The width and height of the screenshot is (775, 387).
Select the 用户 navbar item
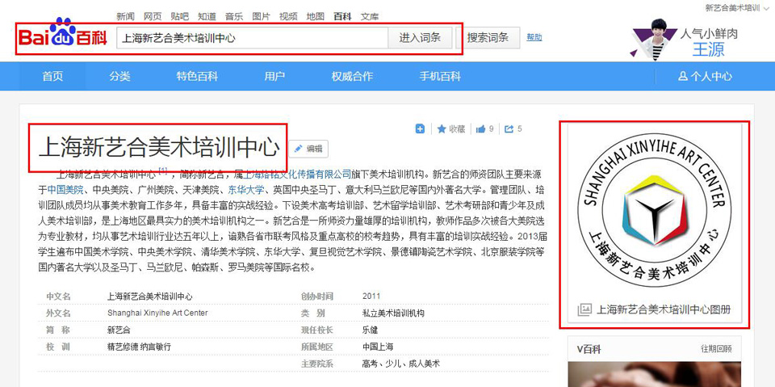pyautogui.click(x=274, y=76)
